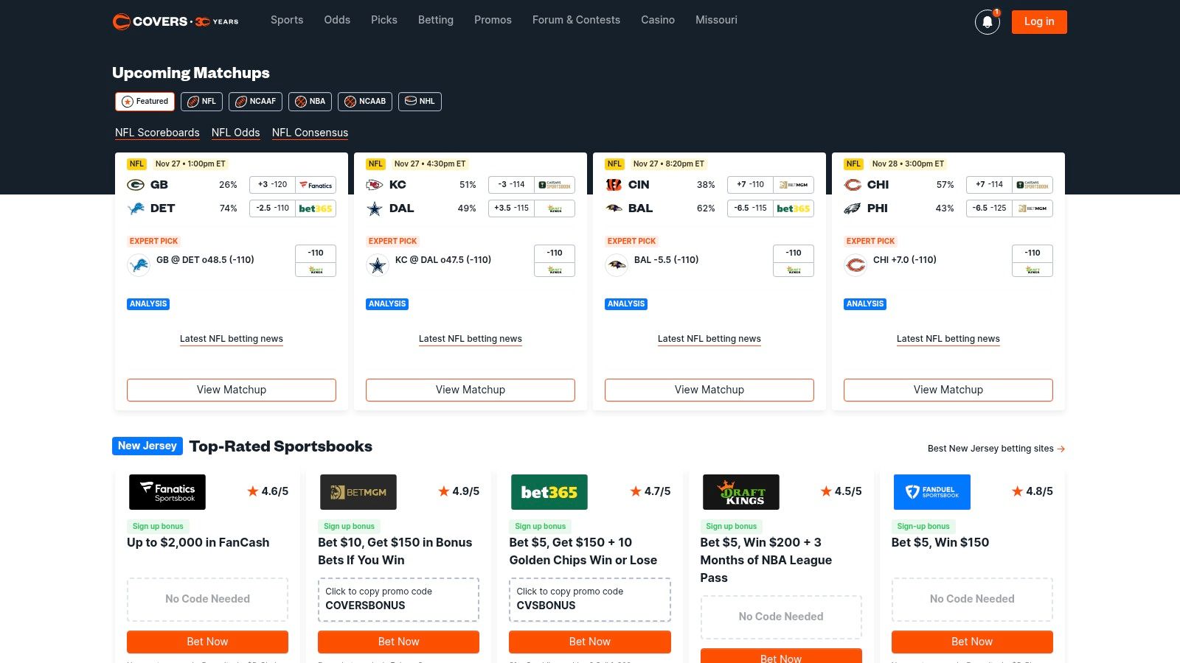1180x663 pixels.
Task: Click the Detroit Lions expert pick logo
Action: [139, 264]
